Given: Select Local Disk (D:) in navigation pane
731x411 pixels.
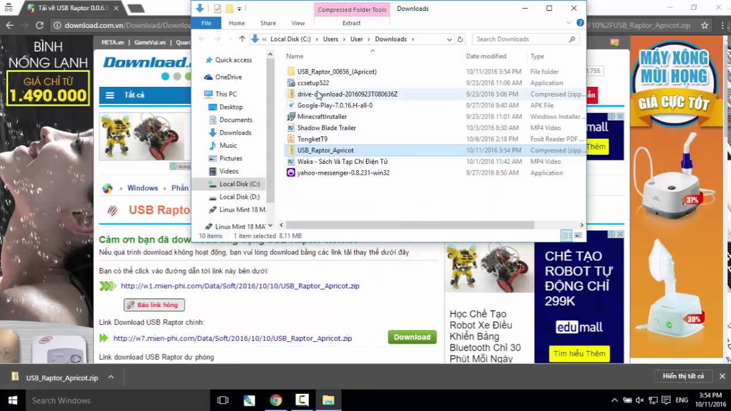Looking at the screenshot, I should (239, 197).
